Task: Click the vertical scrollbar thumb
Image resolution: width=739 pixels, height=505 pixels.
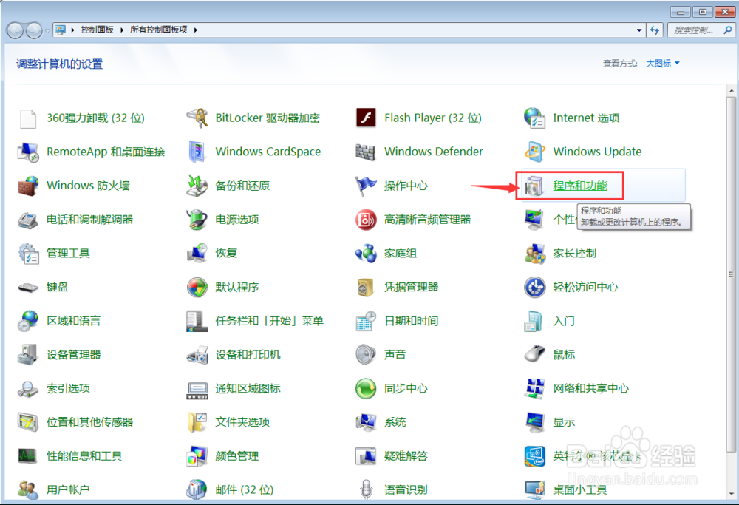Action: pyautogui.click(x=731, y=274)
